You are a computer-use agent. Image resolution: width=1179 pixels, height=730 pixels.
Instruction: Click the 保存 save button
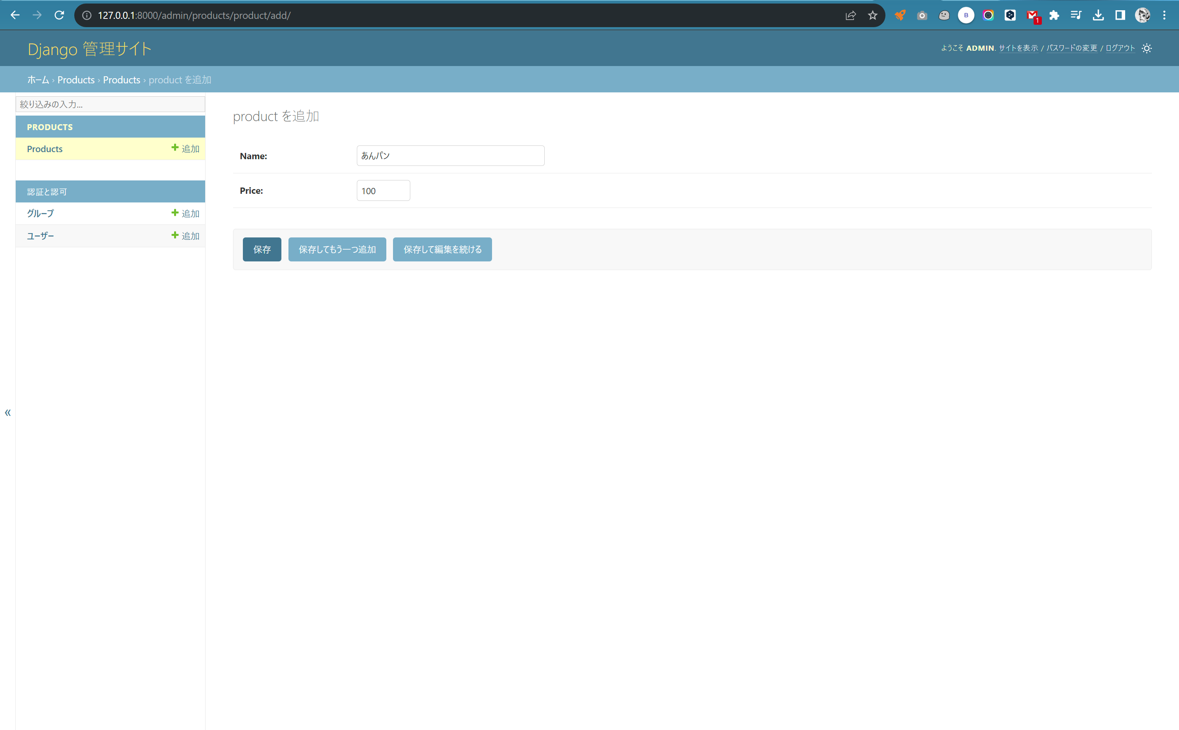click(262, 249)
